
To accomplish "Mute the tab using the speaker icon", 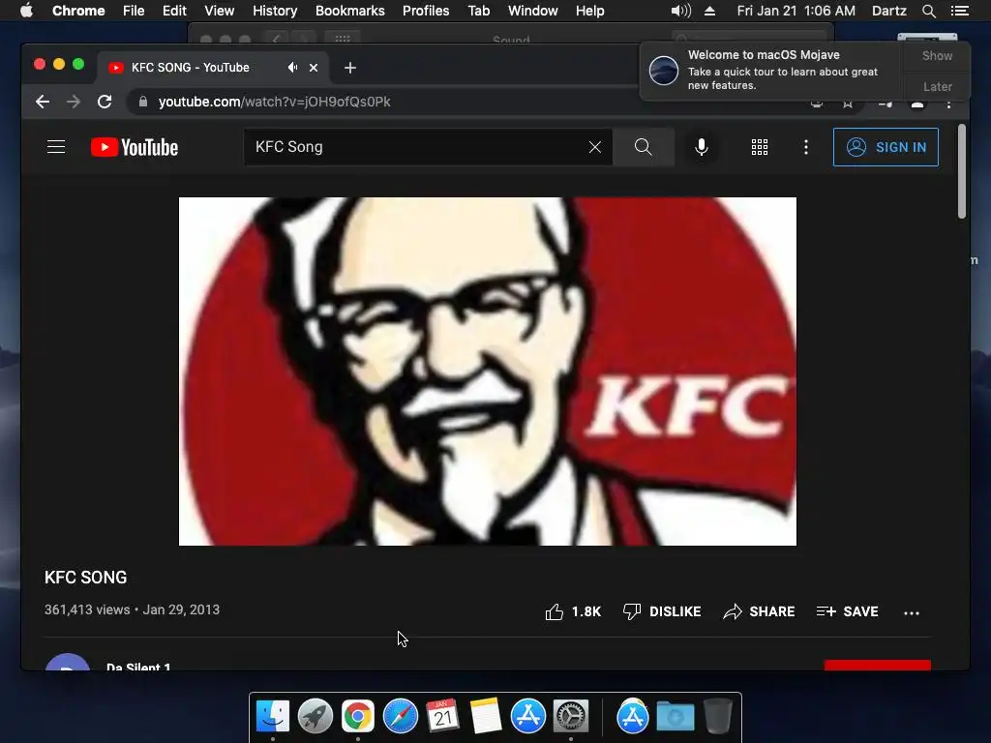I will pyautogui.click(x=292, y=67).
